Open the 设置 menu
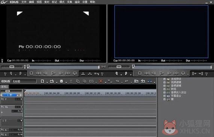This screenshot has width=214, height=137. click(85, 2)
